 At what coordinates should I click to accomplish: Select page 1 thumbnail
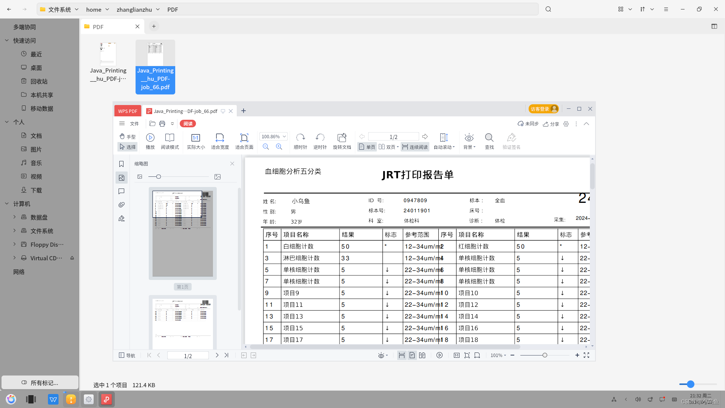tap(183, 233)
